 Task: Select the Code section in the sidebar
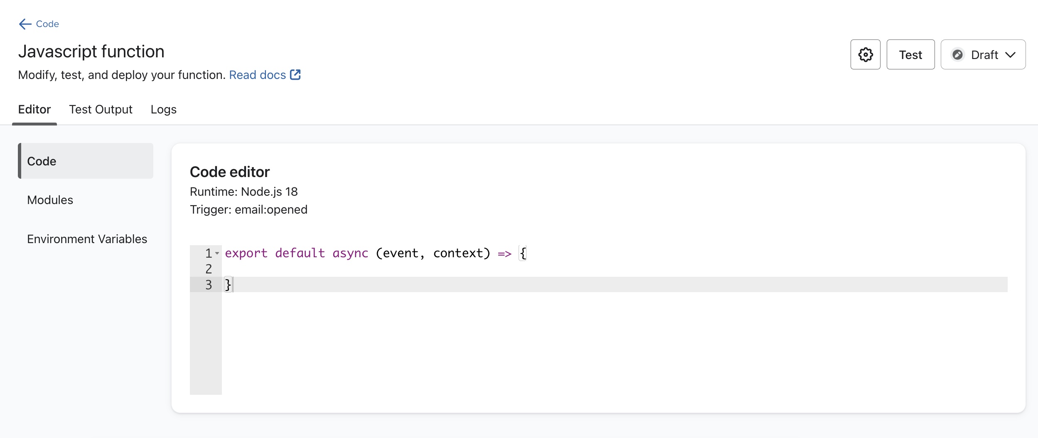(x=41, y=161)
